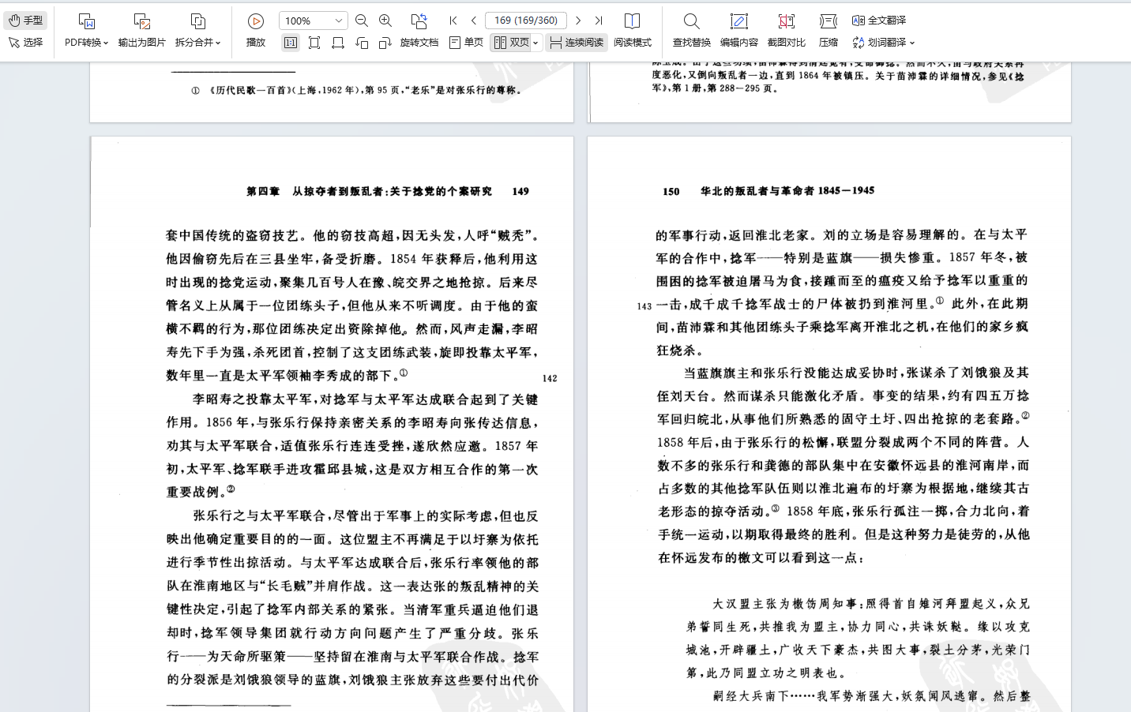The height and width of the screenshot is (712, 1131).
Task: Toggle 连续阅读 continuous reading
Action: tap(577, 43)
